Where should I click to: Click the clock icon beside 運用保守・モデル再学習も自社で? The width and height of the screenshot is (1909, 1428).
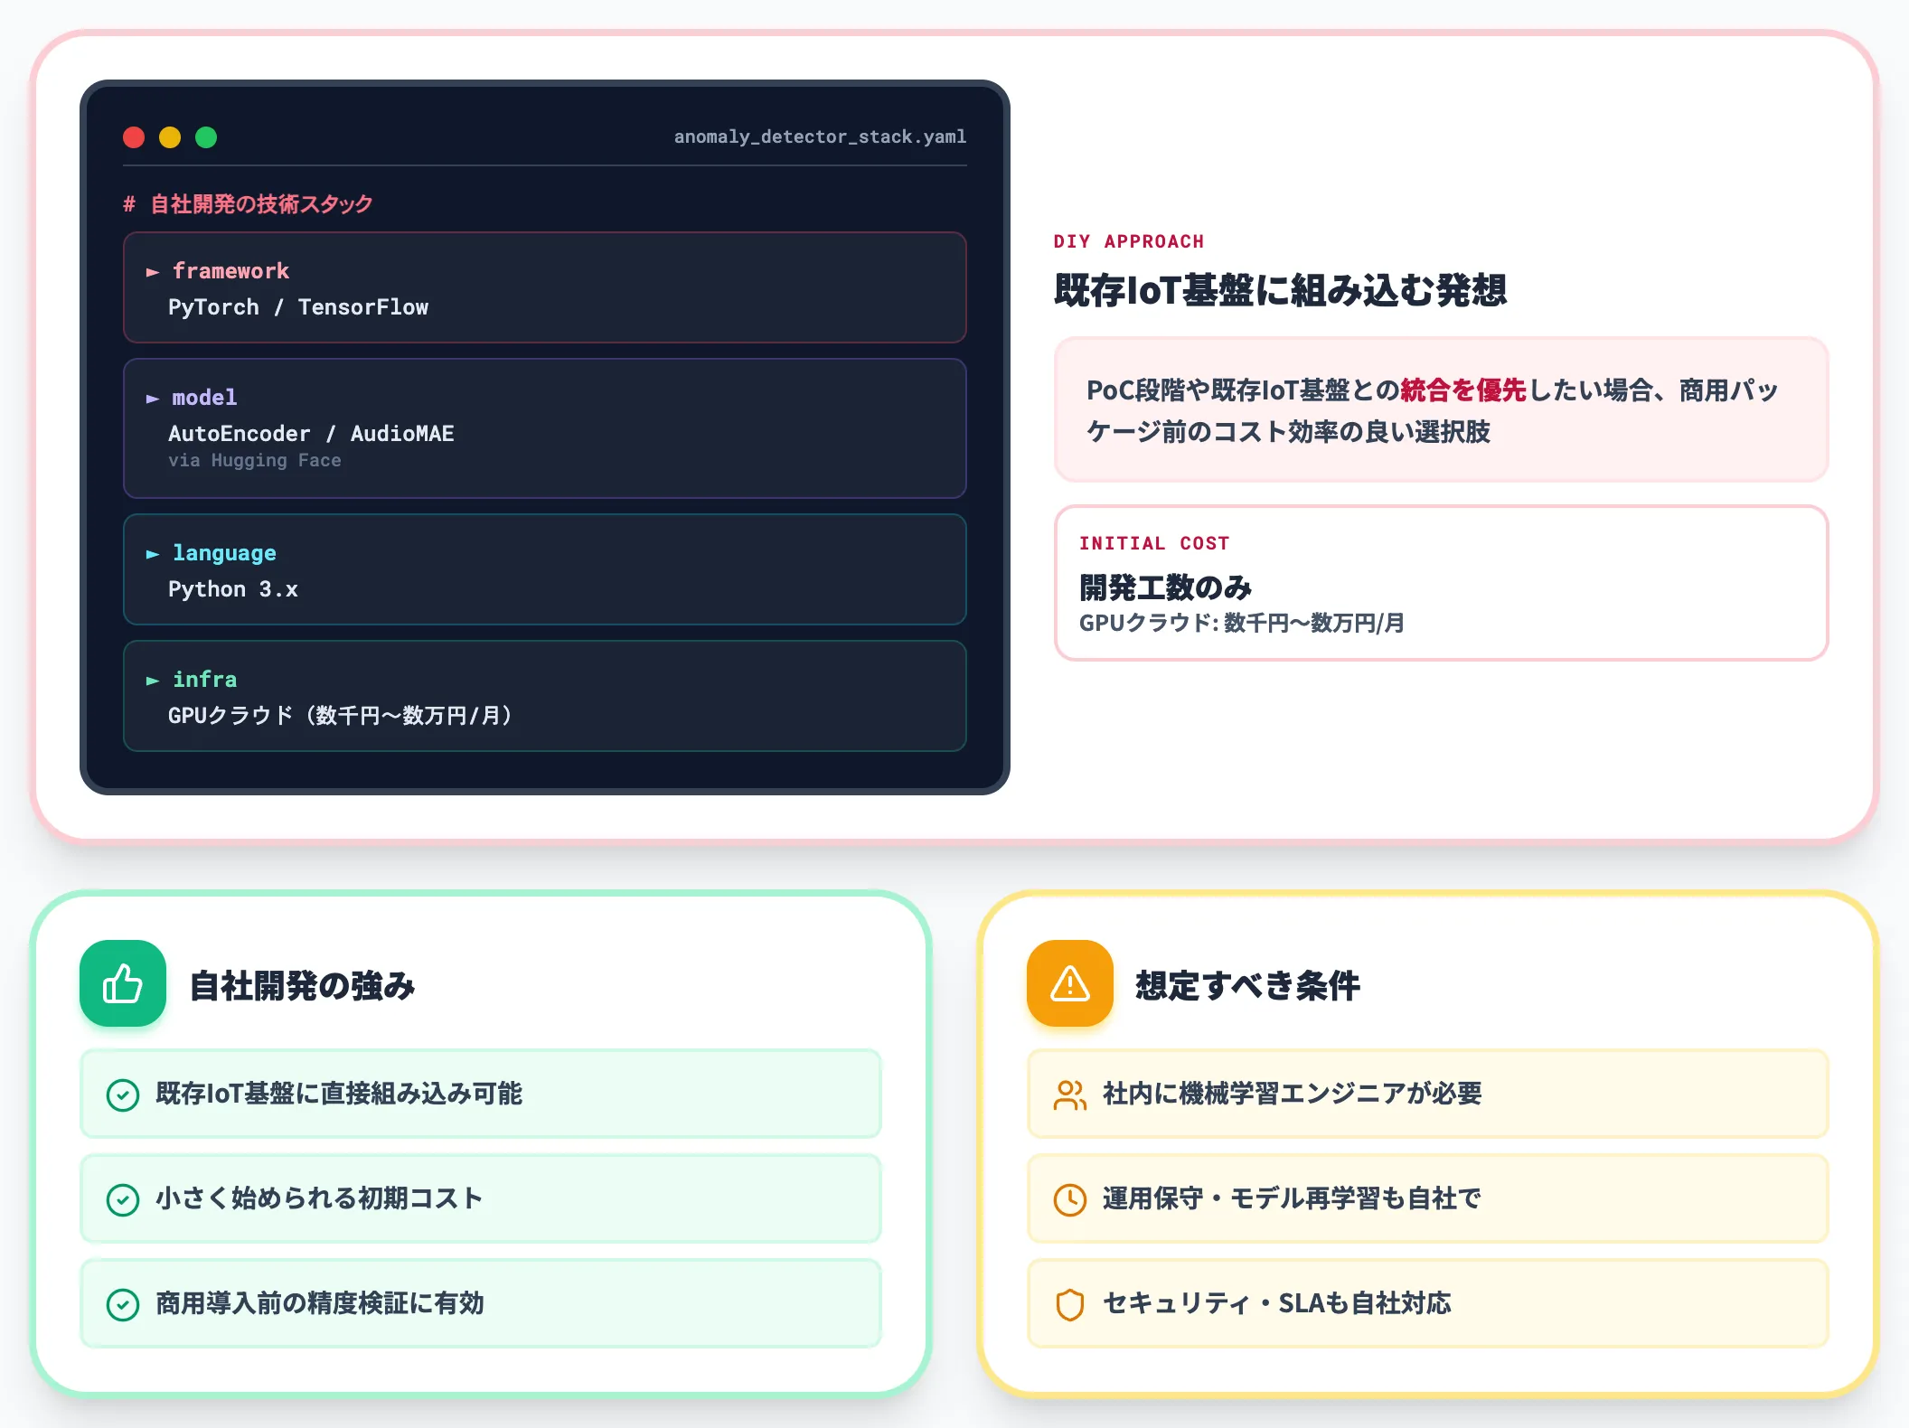pyautogui.click(x=1070, y=1199)
